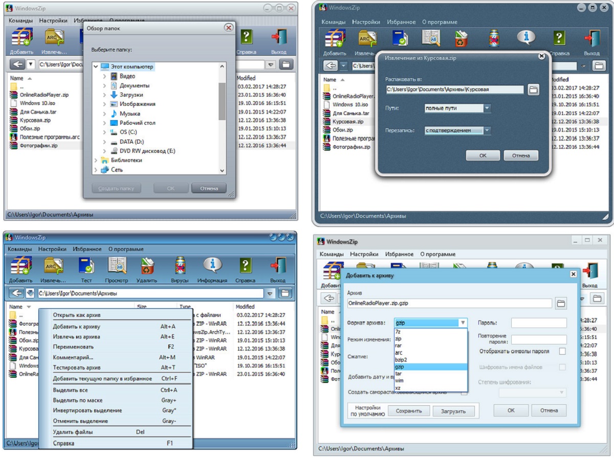Click the folder tree vertical scrollbar in Обзор папок
This screenshot has height=460, width=614.
222,102
